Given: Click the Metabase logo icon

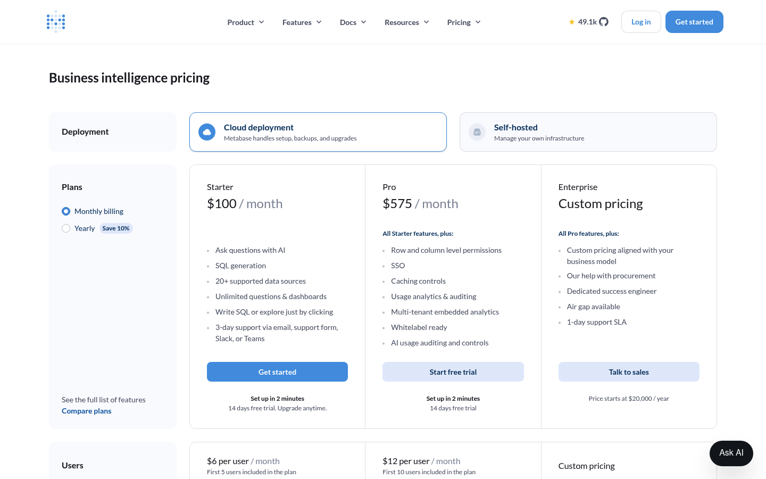Looking at the screenshot, I should 56,22.
